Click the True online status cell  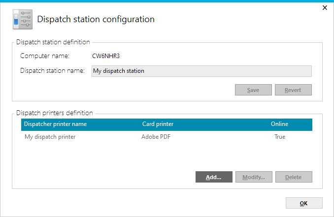pyautogui.click(x=280, y=137)
